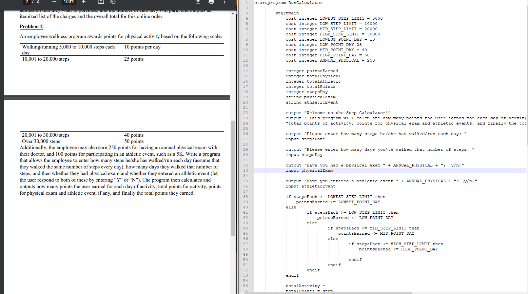Screen dimensions: 528x294
Task: Click the 'integer totalPhysical' declaration
Action: tap(313, 76)
